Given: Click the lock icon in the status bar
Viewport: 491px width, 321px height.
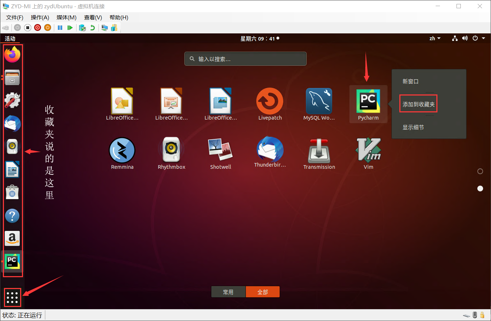Looking at the screenshot, I should click(482, 315).
